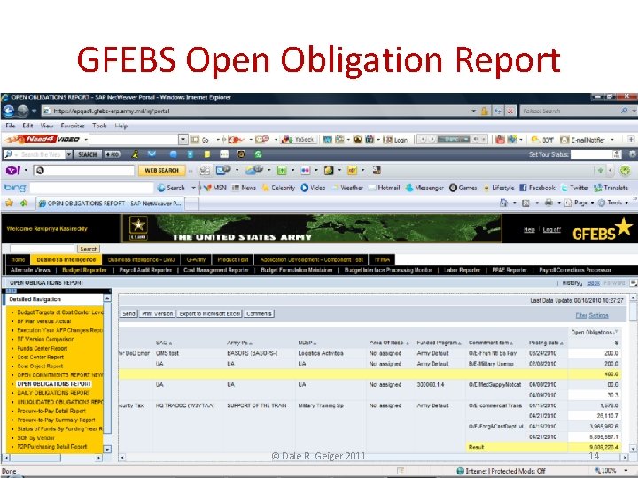The image size is (638, 478).
Task: Open Games in Bing toolbar
Action: (463, 188)
